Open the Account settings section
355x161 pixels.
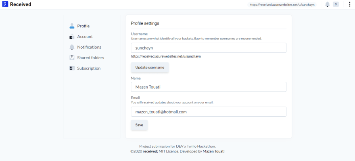click(85, 37)
